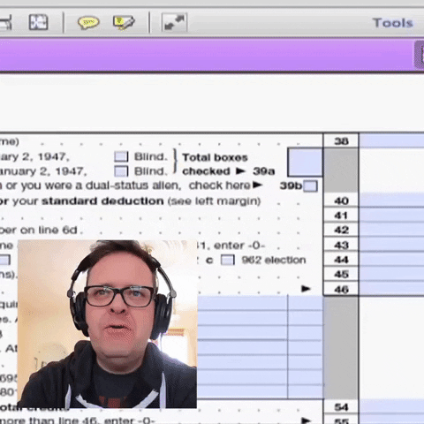Select the line 44 amount field
Viewport: 424px width, 424px height.
point(391,260)
